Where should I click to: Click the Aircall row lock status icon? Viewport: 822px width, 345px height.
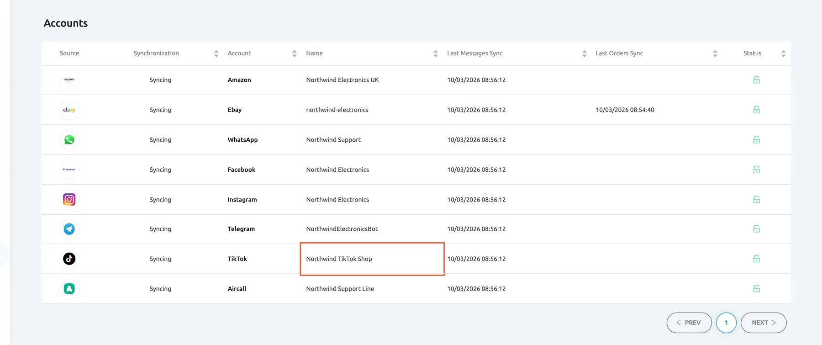click(x=757, y=289)
